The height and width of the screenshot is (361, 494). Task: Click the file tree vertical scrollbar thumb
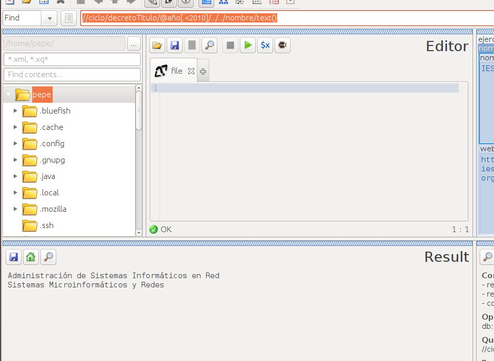tap(139, 110)
